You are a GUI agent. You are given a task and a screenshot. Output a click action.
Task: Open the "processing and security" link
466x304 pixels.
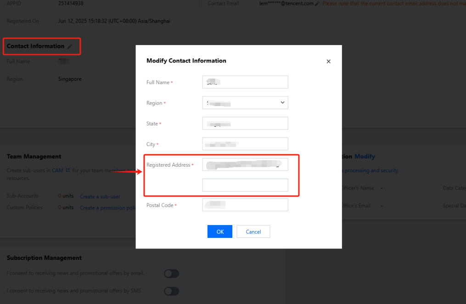coord(371,171)
